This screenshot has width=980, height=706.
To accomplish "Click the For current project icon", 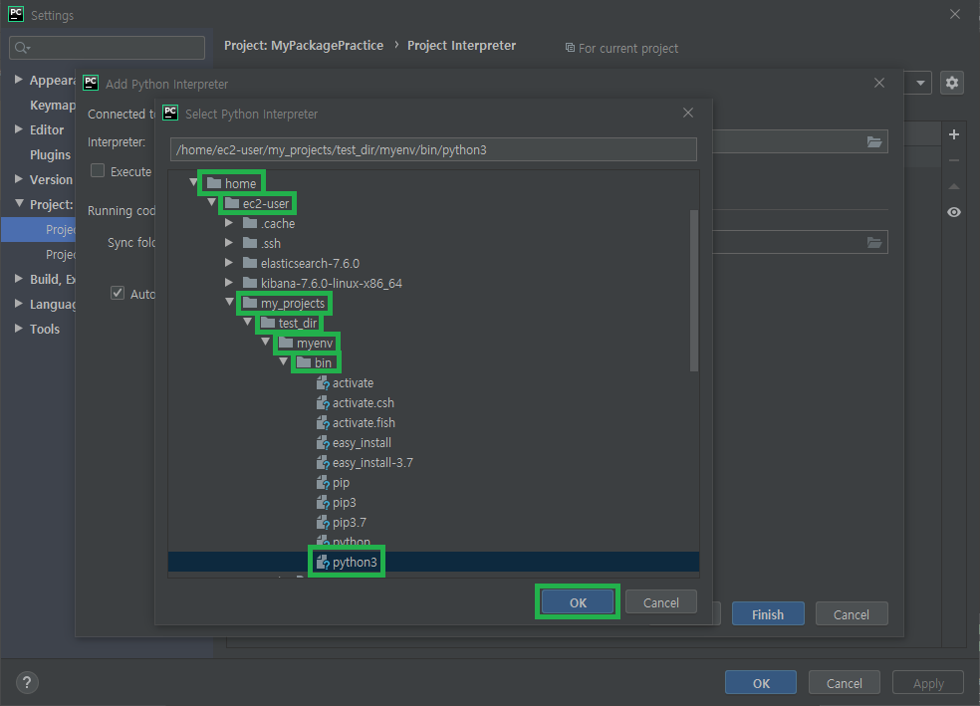I will coord(570,48).
